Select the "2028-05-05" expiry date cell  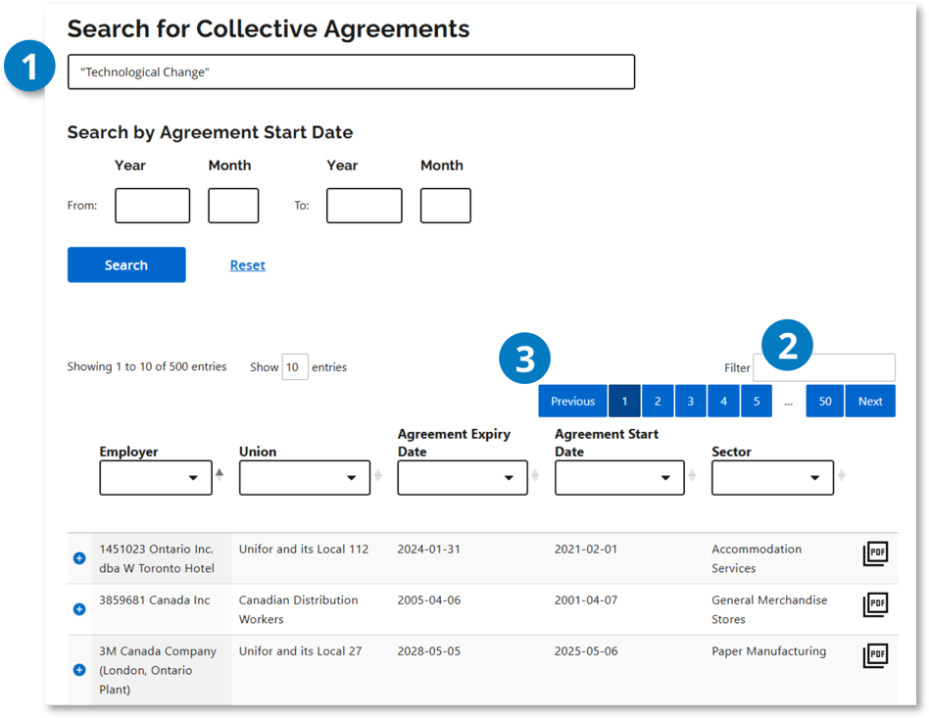click(428, 651)
